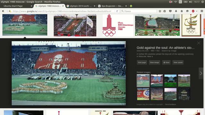Switch to the Ubuntu Start Page tab
Viewport: 205px width, 115px height.
coord(13,6)
